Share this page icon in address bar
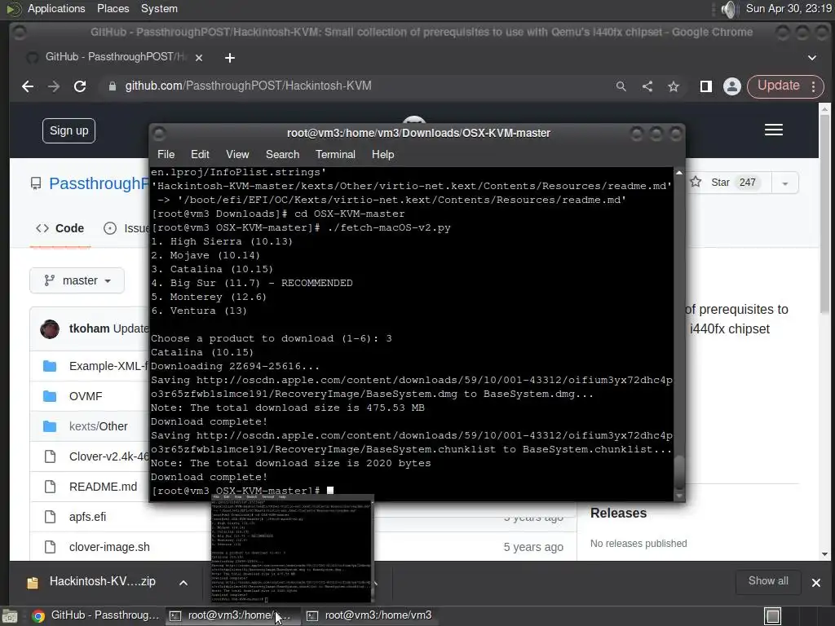 [x=647, y=86]
